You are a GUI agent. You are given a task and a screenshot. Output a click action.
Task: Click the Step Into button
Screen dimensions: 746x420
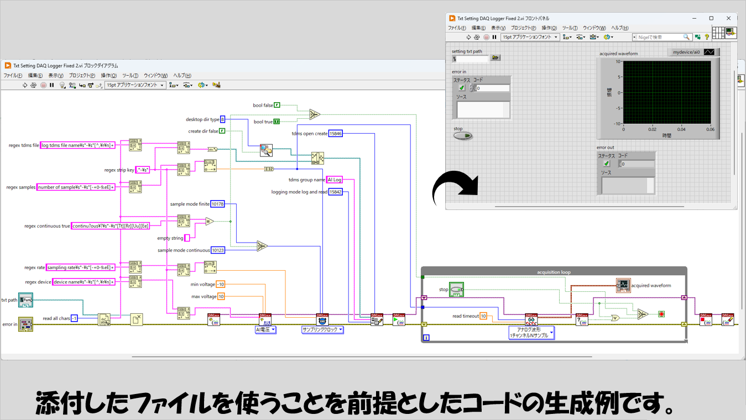82,85
